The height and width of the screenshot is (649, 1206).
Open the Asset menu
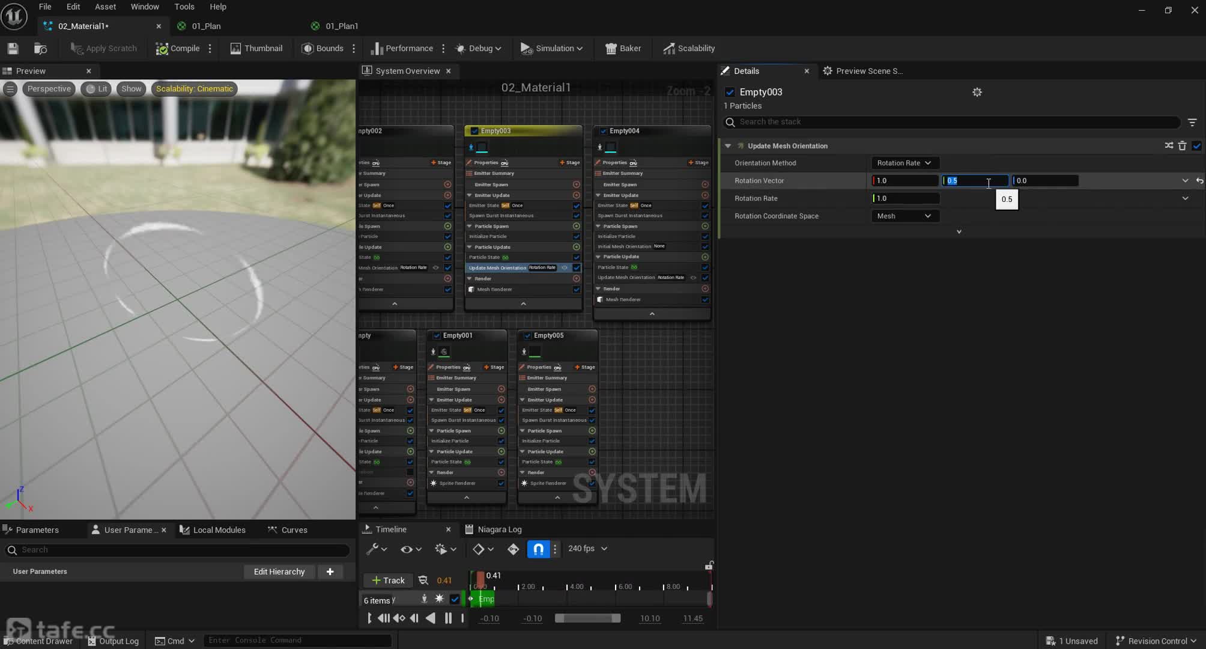(x=105, y=7)
